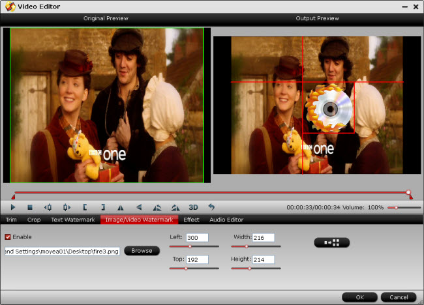The image size is (424, 305).
Task: Click the apply-to-all grid button
Action: tap(332, 242)
